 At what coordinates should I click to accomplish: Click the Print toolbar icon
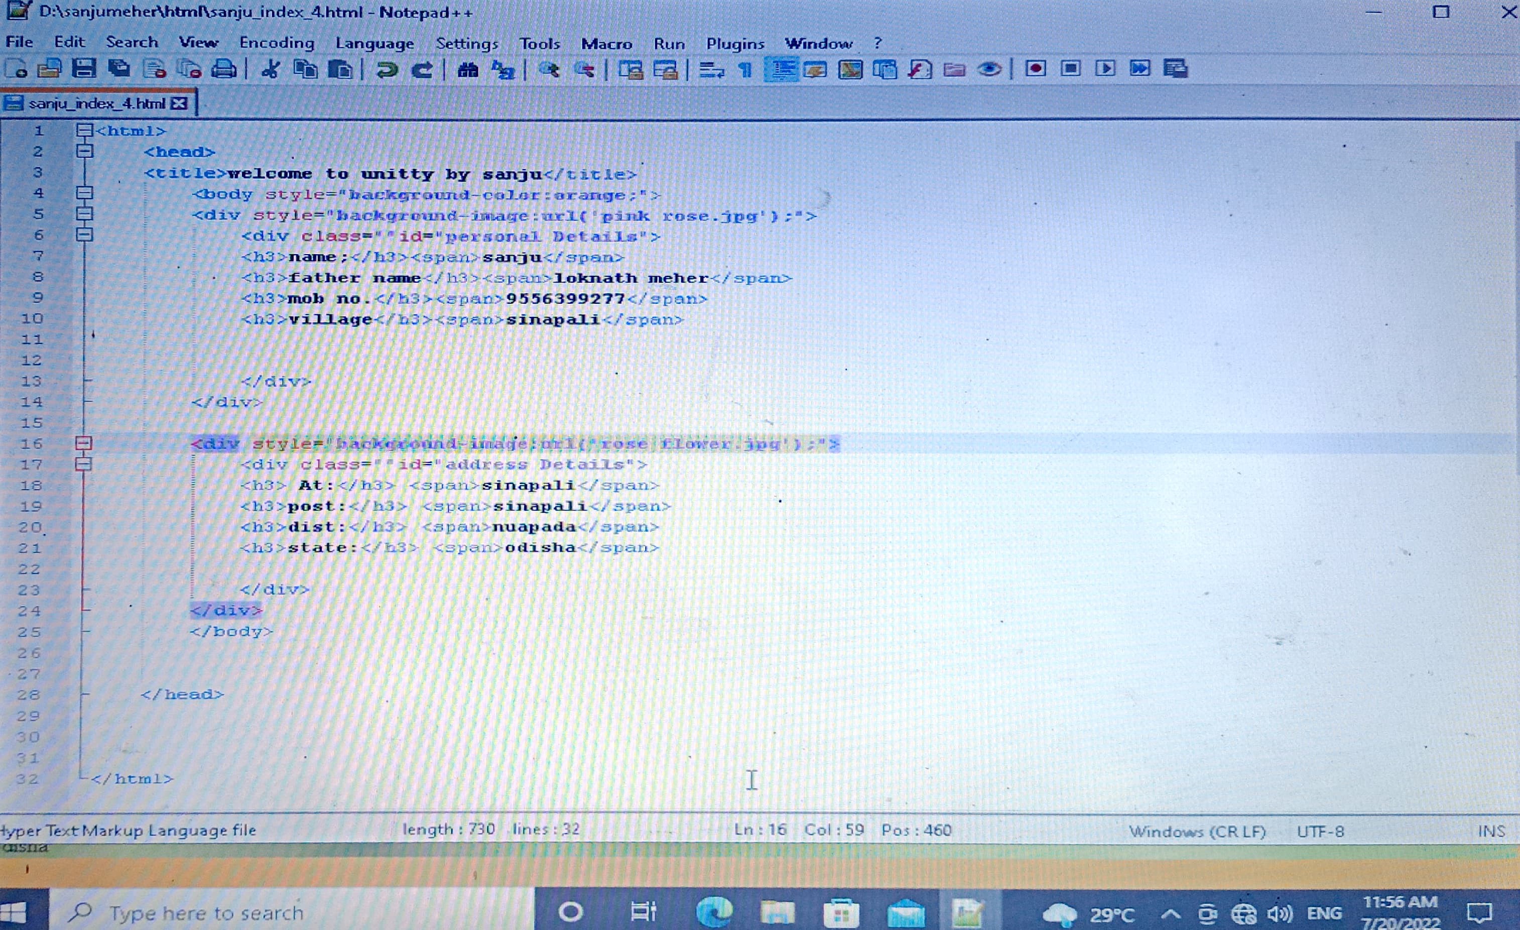pos(223,70)
